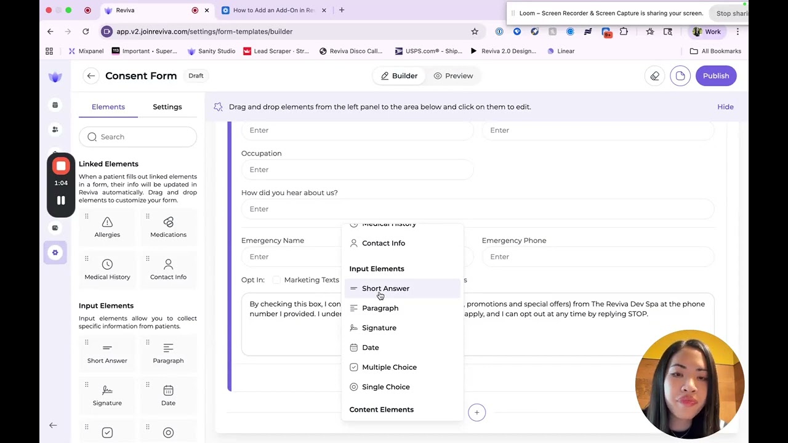Click the back arrow beside Consent Form

click(x=90, y=76)
